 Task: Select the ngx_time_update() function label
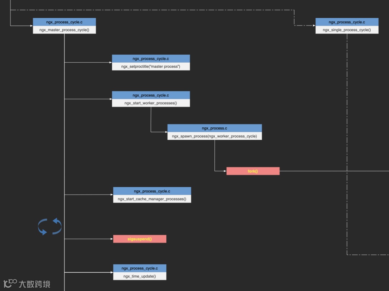pyautogui.click(x=140, y=276)
